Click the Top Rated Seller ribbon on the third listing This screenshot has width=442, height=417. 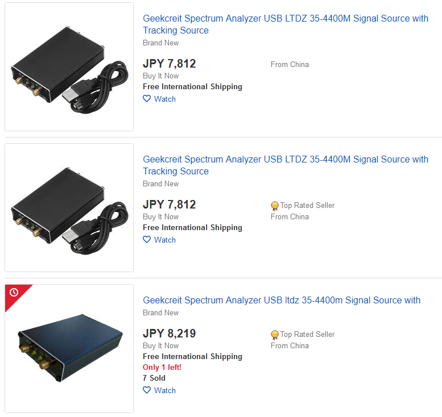tap(275, 335)
